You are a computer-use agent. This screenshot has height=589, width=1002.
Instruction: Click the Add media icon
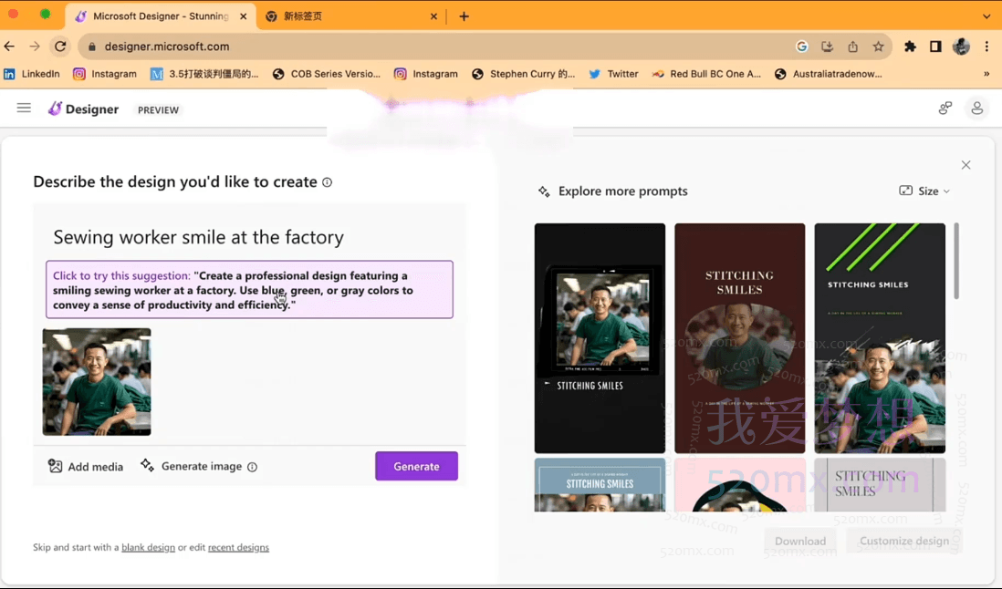pyautogui.click(x=56, y=466)
